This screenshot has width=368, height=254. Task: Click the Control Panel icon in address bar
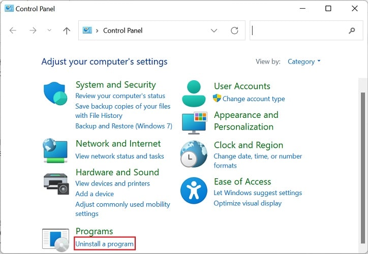point(87,30)
